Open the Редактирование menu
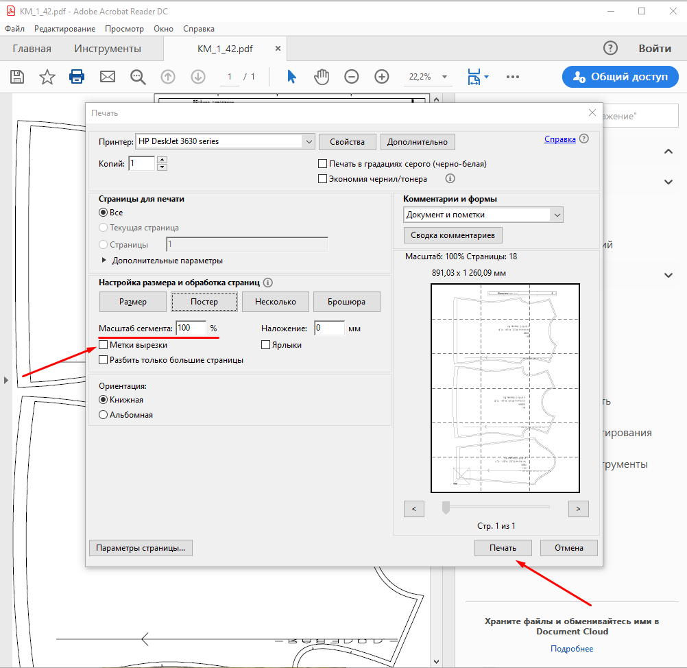Screen dimensions: 687x668 coord(65,29)
